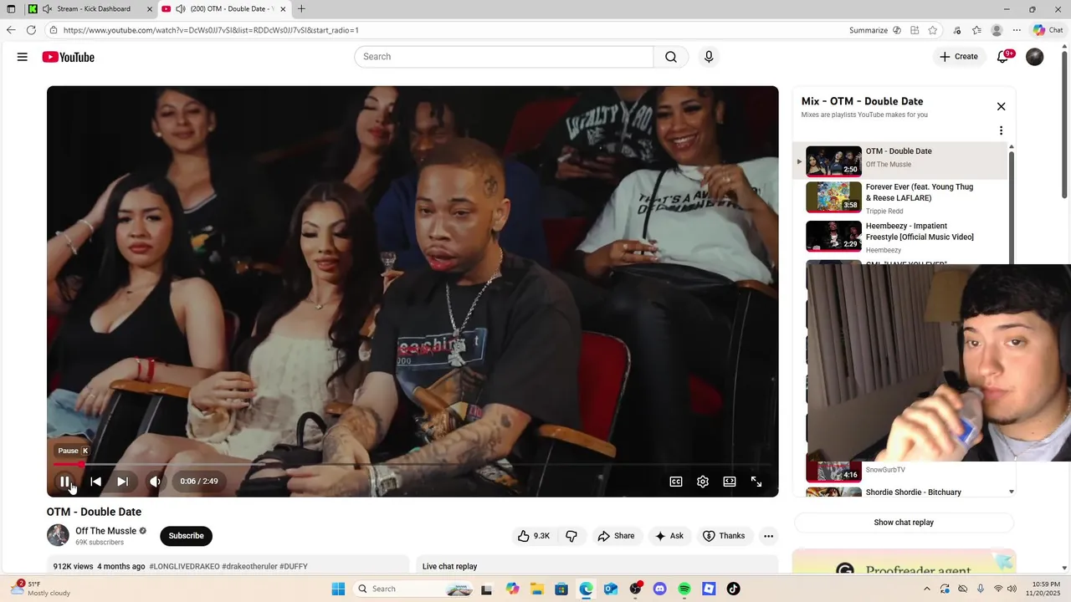Skip to the next video in the player
Viewport: 1071px width, 602px height.
pos(122,482)
